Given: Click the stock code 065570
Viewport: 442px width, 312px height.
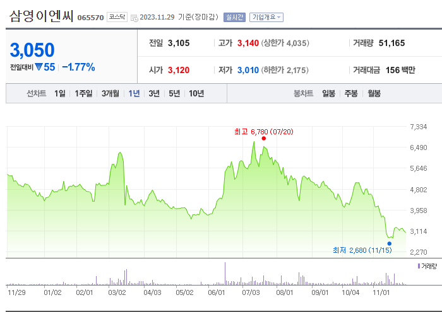Looking at the screenshot, I should tap(90, 18).
